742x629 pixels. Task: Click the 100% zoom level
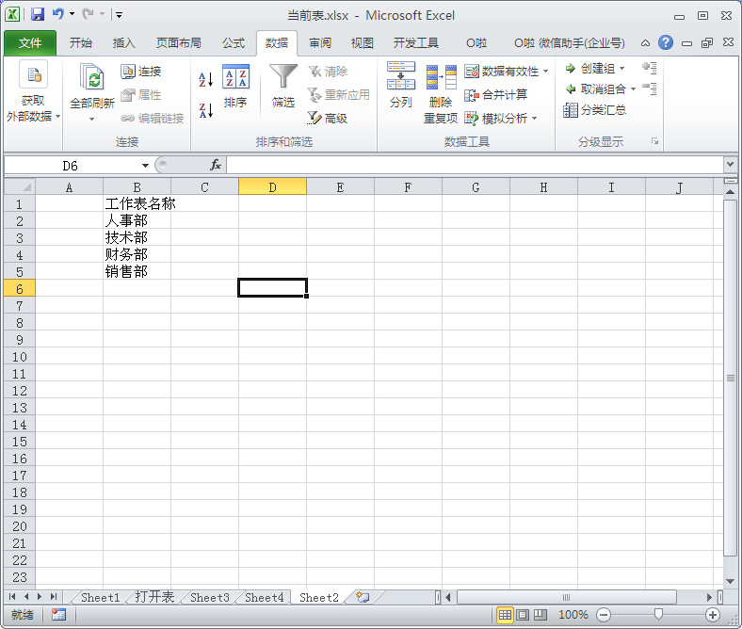[573, 614]
